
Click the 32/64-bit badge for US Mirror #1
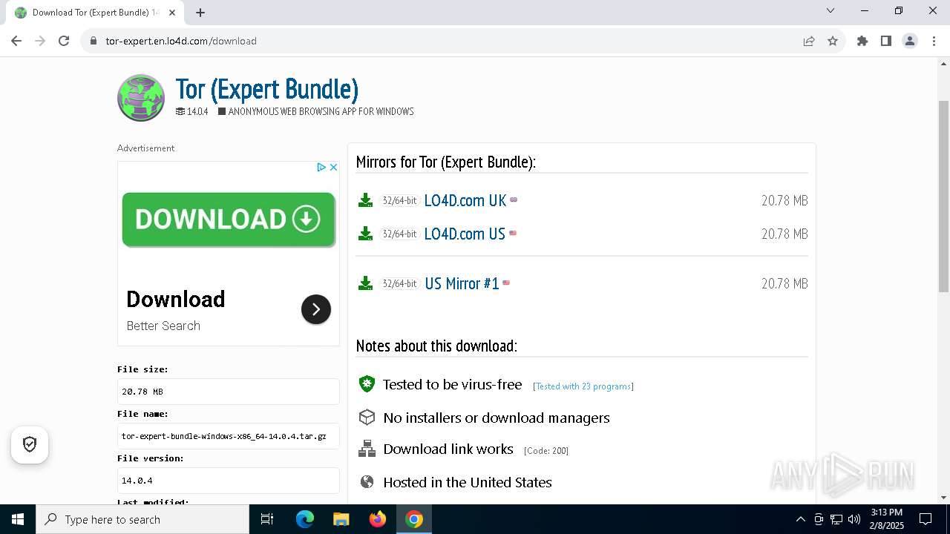[x=399, y=283]
